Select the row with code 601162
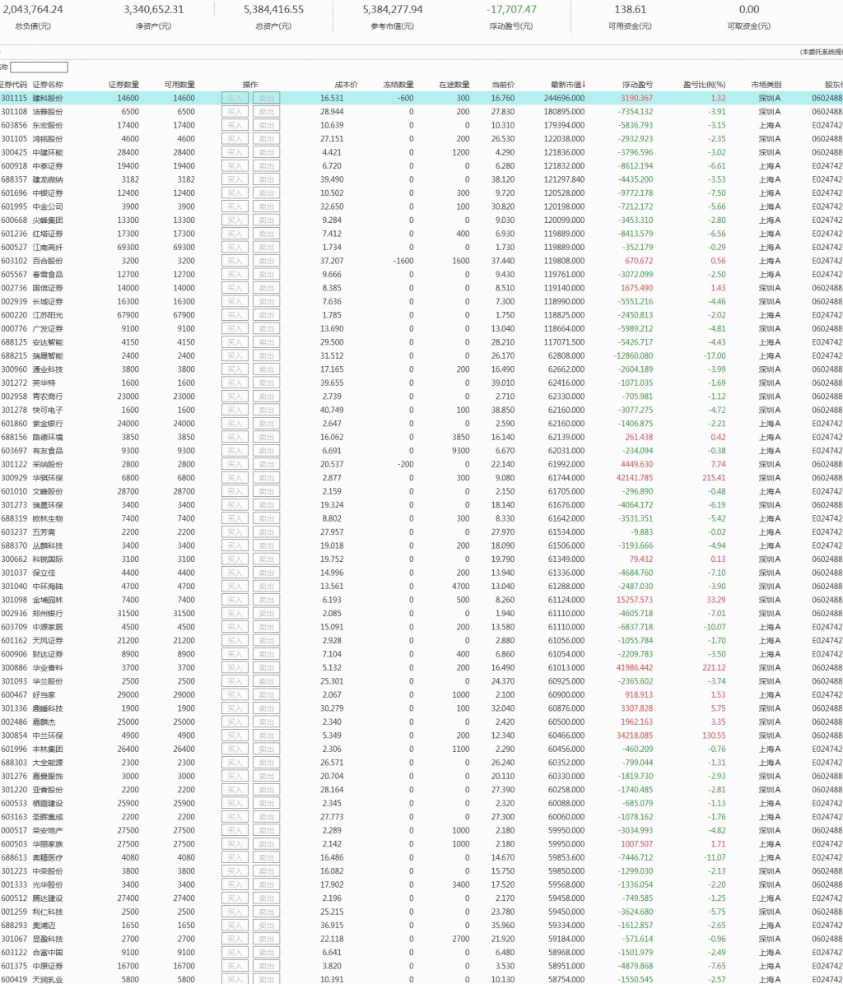This screenshot has height=984, width=843. click(421, 641)
